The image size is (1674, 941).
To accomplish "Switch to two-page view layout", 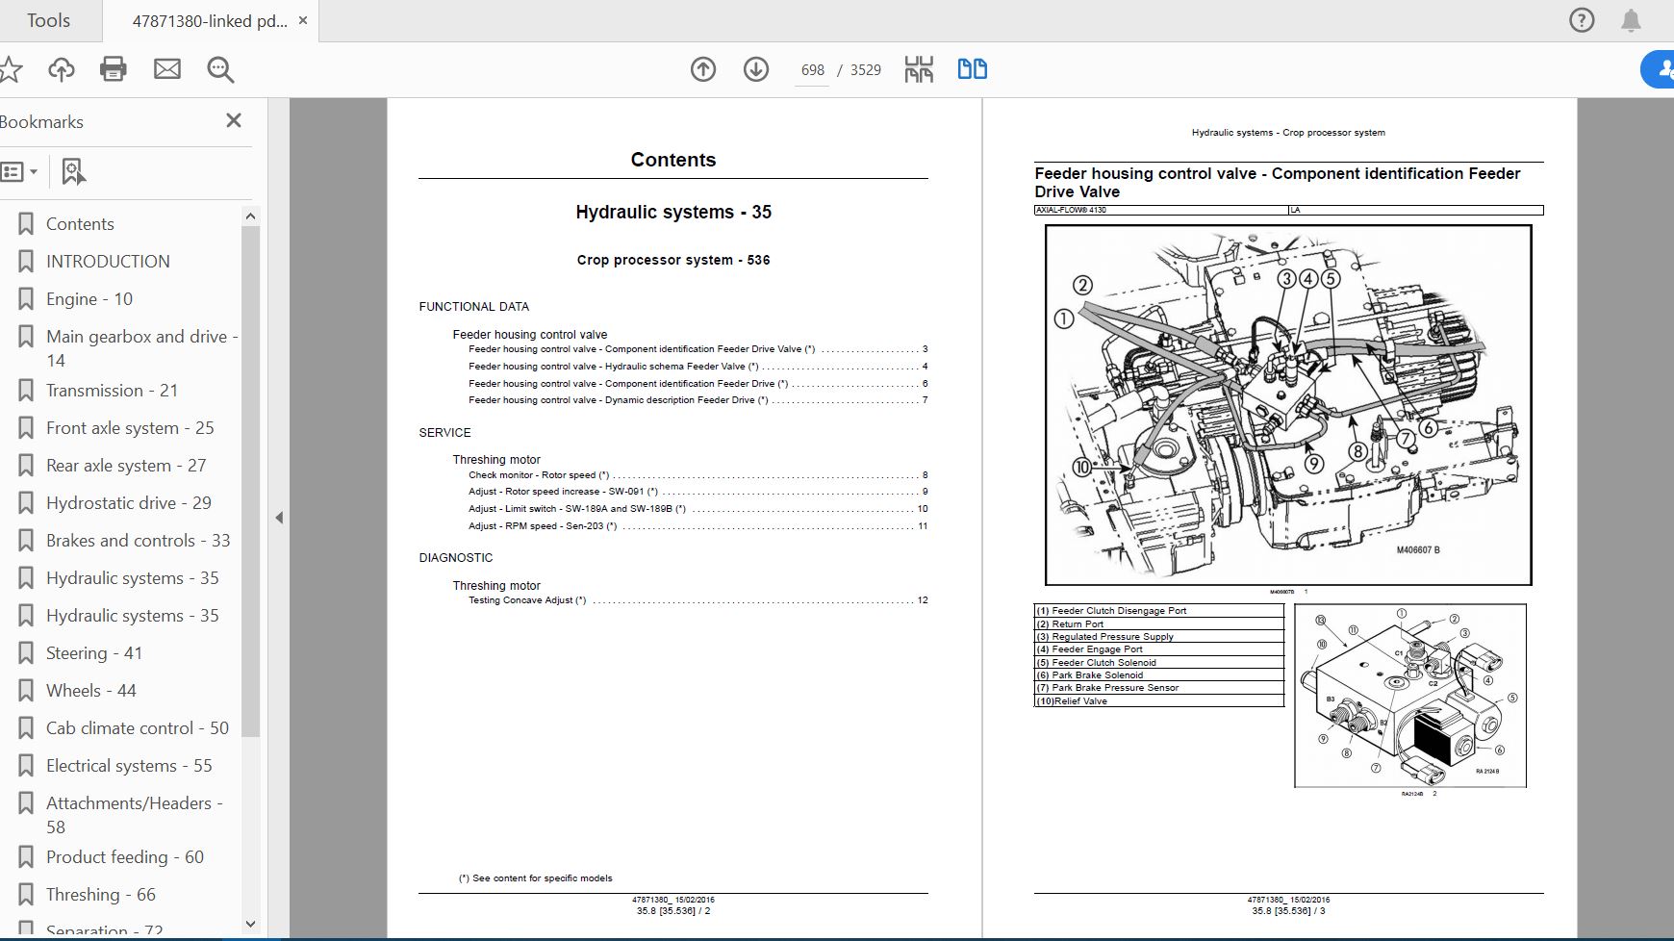I will pos(973,68).
